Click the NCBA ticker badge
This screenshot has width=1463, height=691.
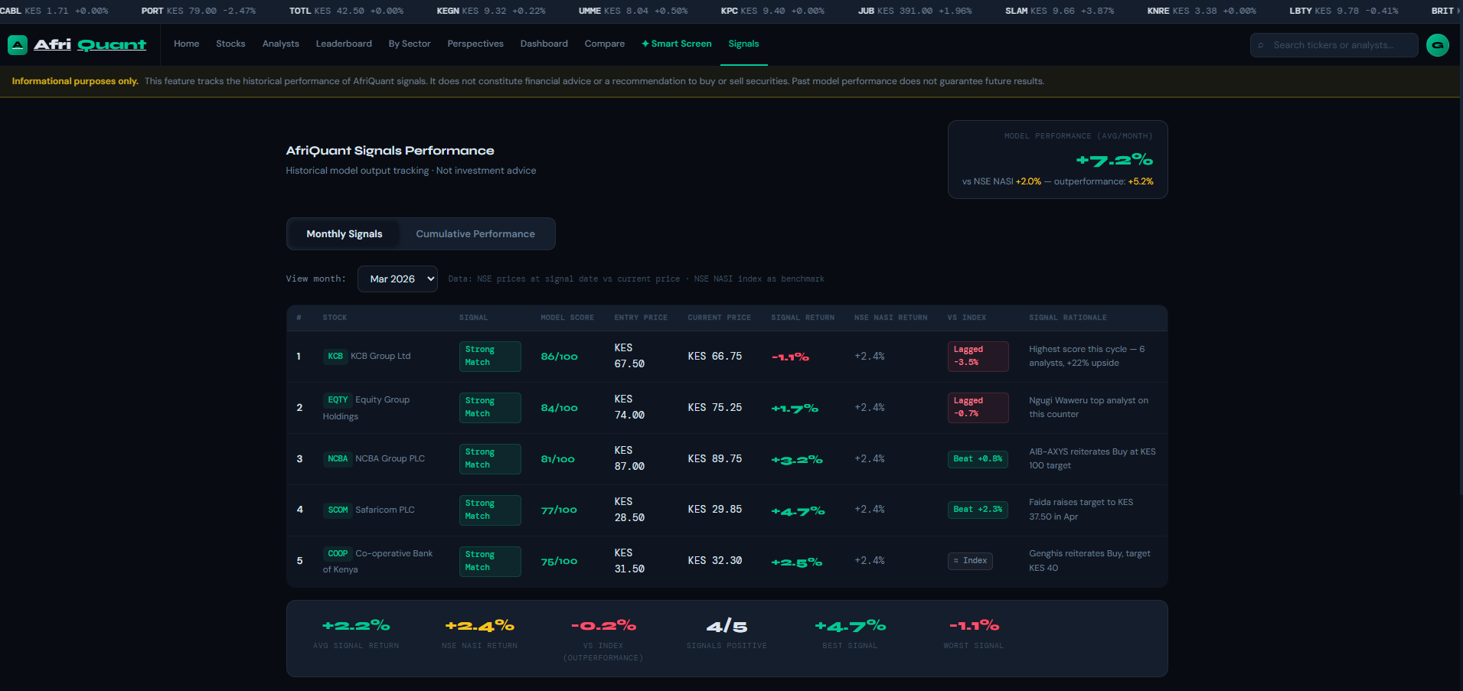tap(338, 458)
